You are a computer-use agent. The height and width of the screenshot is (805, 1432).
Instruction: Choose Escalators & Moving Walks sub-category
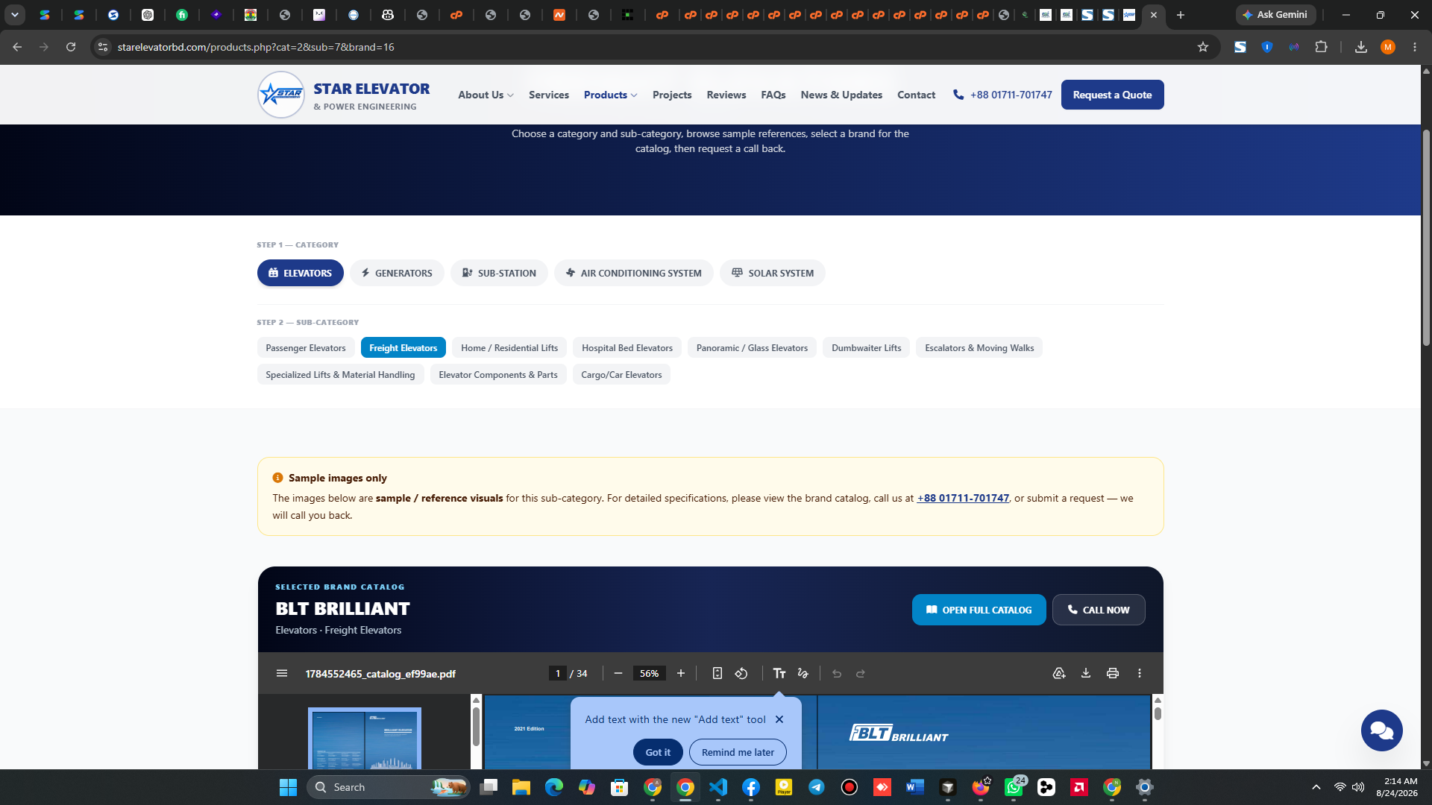tap(979, 348)
